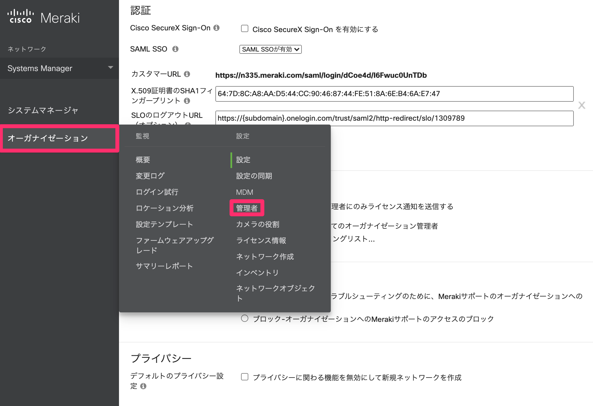Viewport: 593px width, 406px height.
Task: Enable Cisco SecureX Sign-On checkbox
Action: click(x=245, y=29)
